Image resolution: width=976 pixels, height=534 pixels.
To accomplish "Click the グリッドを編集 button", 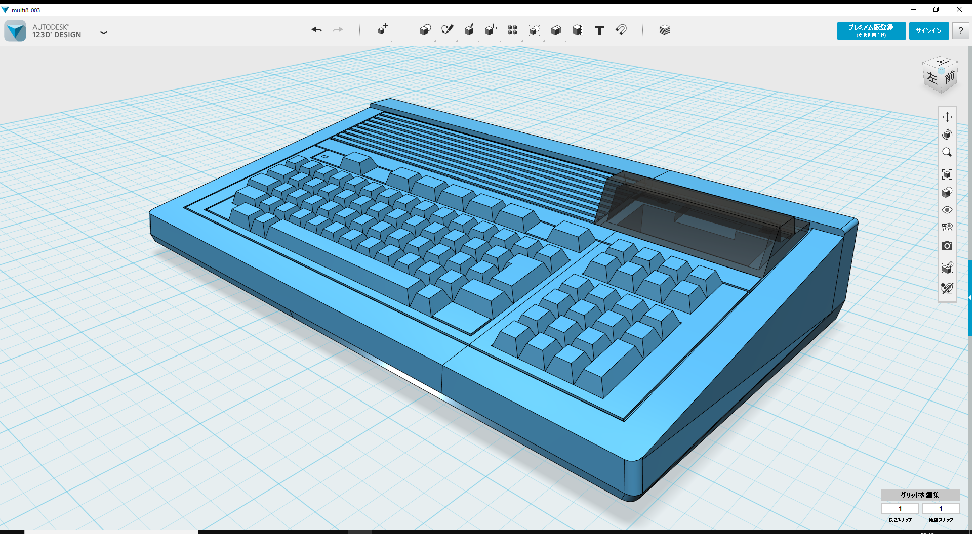I will tap(919, 496).
